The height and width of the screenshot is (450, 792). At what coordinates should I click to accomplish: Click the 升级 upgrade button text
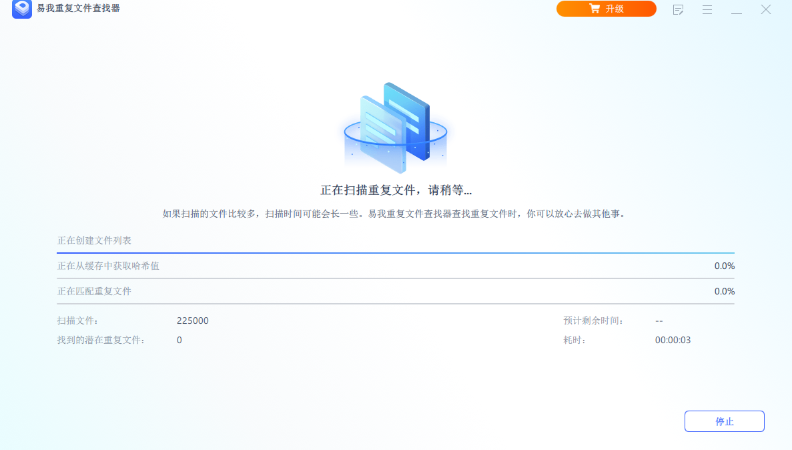pos(615,9)
